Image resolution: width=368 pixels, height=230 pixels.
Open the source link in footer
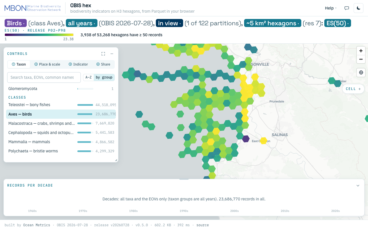point(203,225)
